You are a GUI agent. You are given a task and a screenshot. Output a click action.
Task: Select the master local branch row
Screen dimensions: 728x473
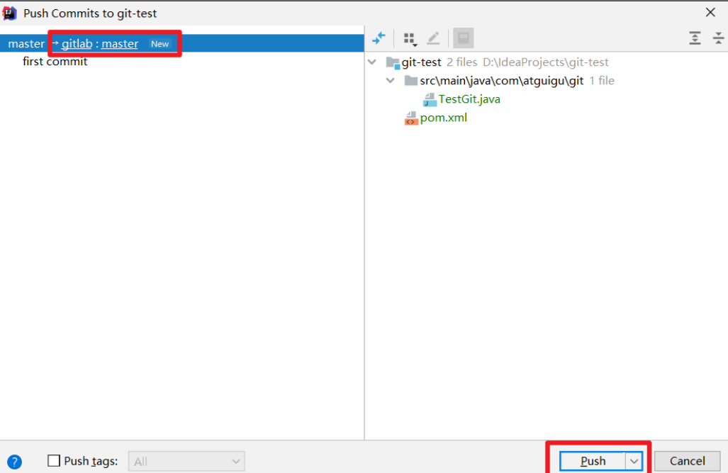click(182, 43)
